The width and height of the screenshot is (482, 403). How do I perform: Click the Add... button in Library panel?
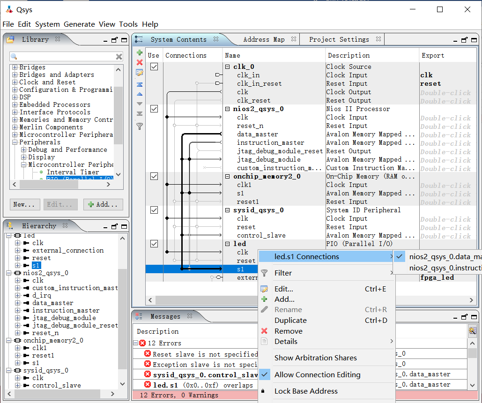tap(103, 204)
